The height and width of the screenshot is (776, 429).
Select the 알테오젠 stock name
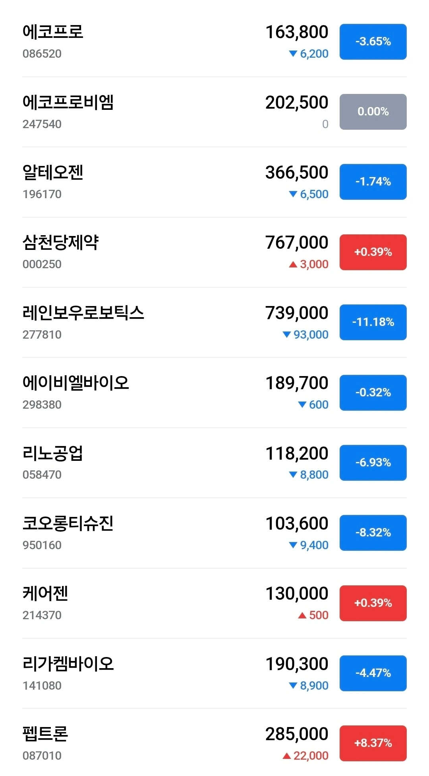coord(53,172)
